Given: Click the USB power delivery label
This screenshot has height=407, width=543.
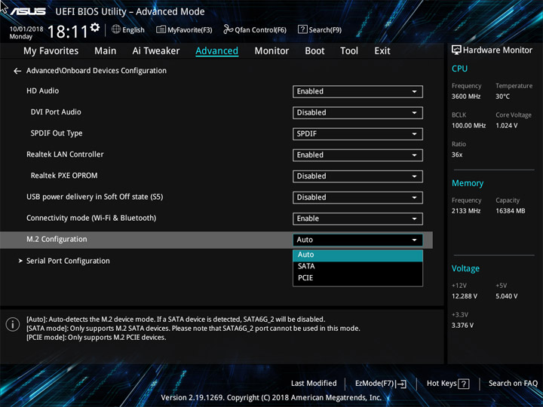Looking at the screenshot, I should tap(94, 197).
